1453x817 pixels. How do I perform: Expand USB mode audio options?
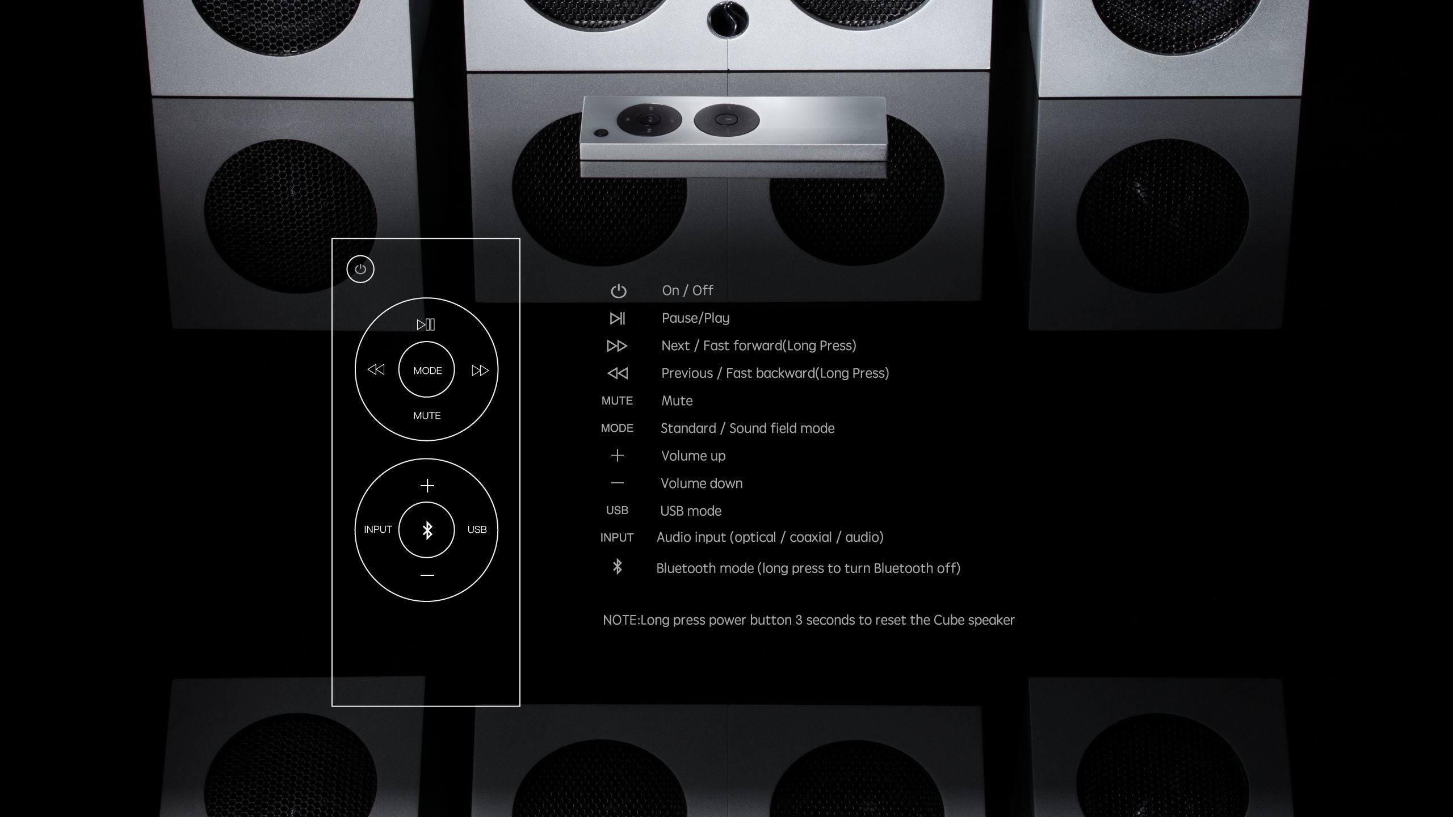(x=478, y=530)
